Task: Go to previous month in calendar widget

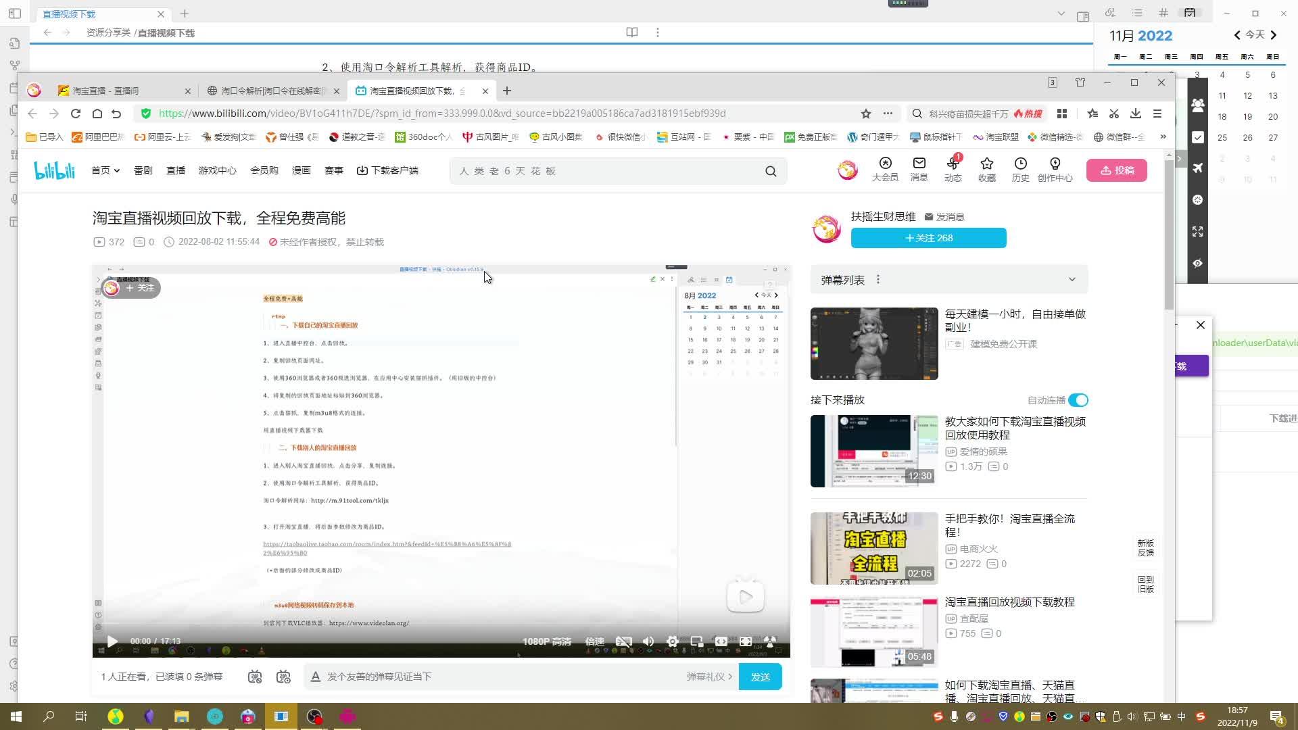Action: [x=1237, y=35]
